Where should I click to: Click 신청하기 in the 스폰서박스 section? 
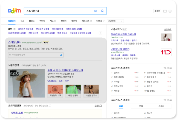[x=168, y=30]
